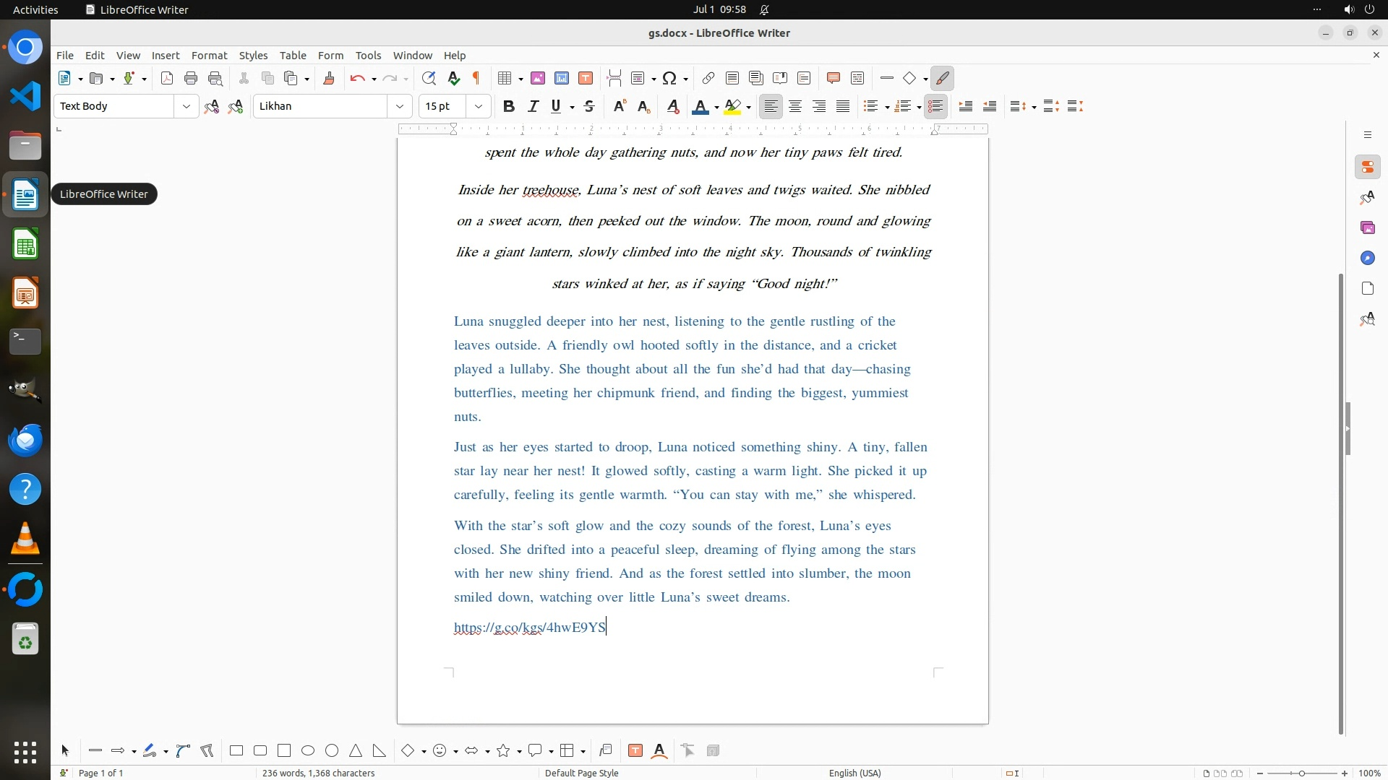Click the Clone Formatting paintbrush icon
This screenshot has height=780, width=1388.
pyautogui.click(x=329, y=79)
